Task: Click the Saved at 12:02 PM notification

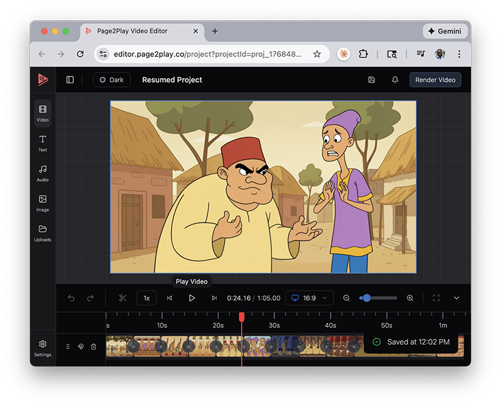Action: point(411,342)
